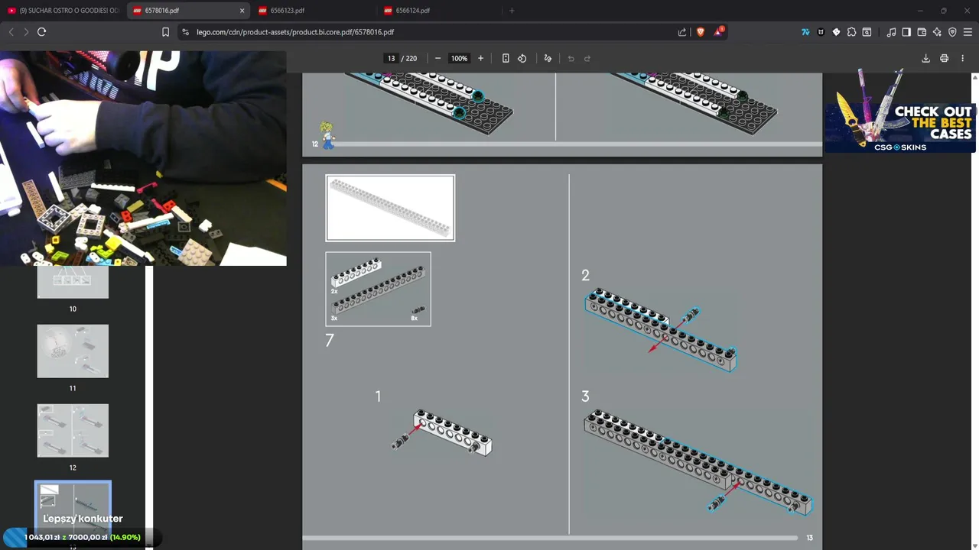Open page 11 thumbnail in sidebar
Image resolution: width=979 pixels, height=550 pixels.
point(73,351)
